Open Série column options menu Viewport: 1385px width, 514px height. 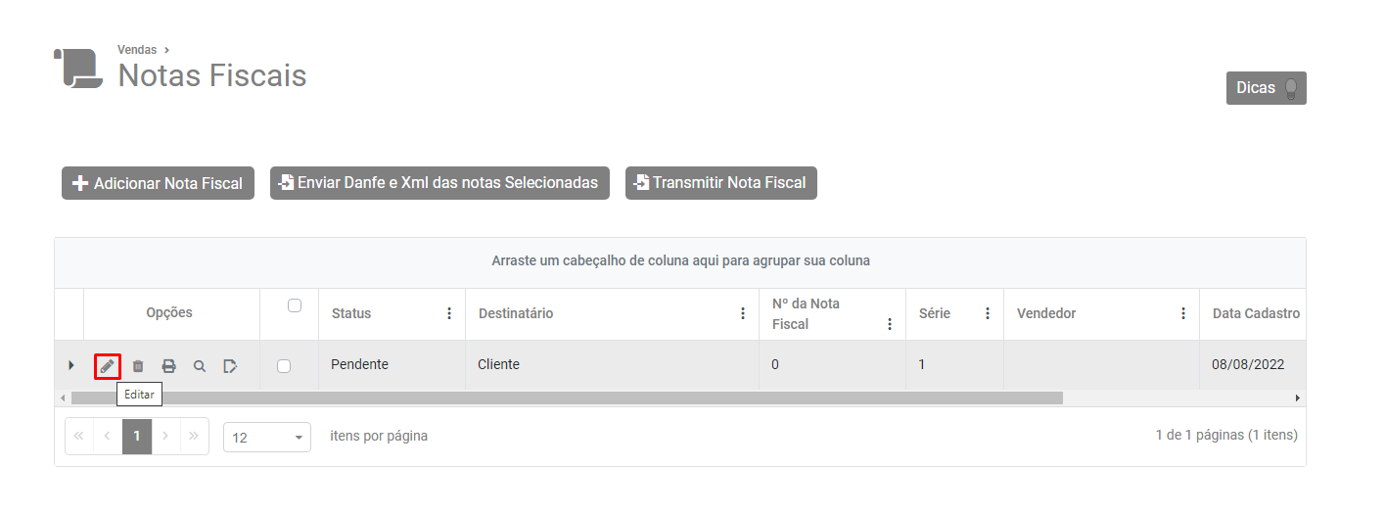988,313
